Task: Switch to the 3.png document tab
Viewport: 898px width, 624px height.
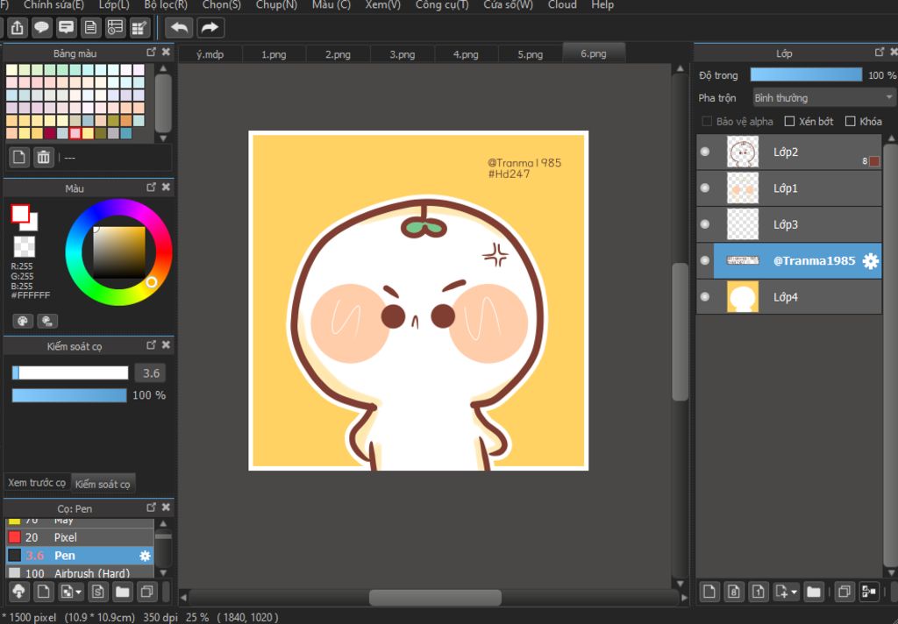Action: coord(403,54)
